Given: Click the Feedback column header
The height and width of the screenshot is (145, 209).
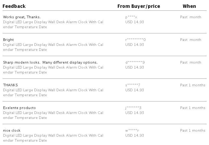Looking at the screenshot, I should (x=14, y=6).
